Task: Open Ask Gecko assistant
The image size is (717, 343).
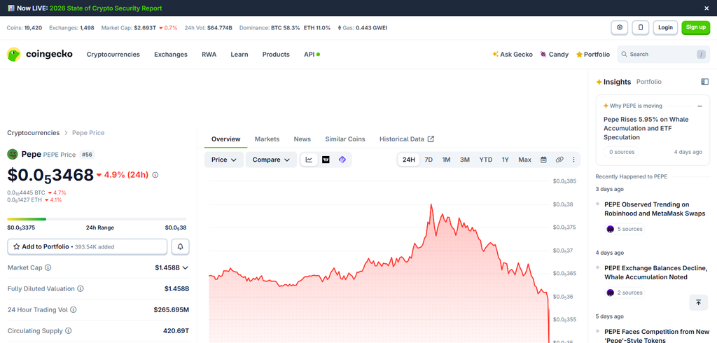Action: 513,55
